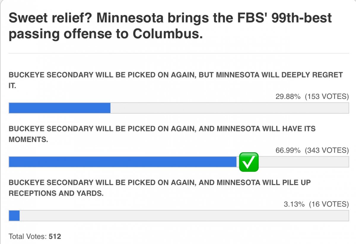The height and width of the screenshot is (244, 356).
Task: Click the blue 66.99% result bar
Action: pos(123,162)
